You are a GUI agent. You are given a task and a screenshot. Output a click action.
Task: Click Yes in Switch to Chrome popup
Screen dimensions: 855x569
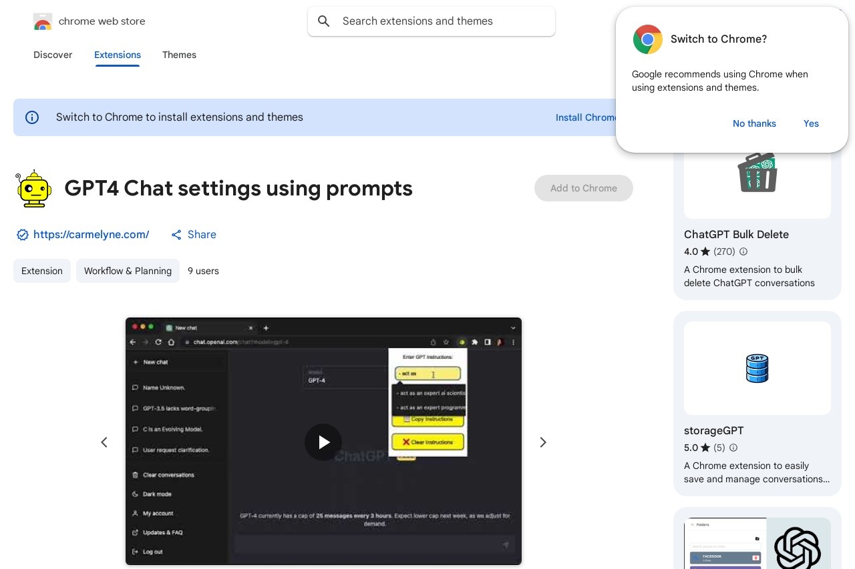click(x=811, y=123)
